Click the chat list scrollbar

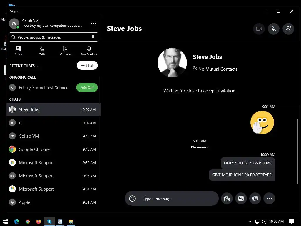pyautogui.click(x=100, y=128)
